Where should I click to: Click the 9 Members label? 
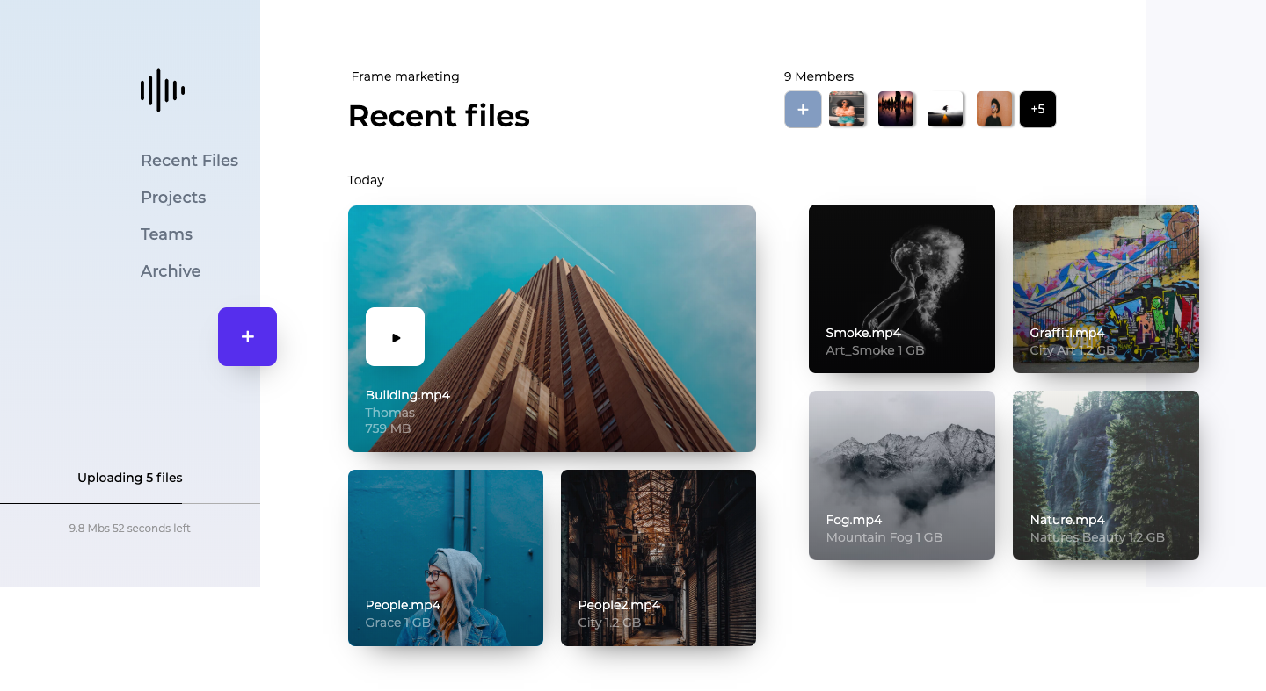click(x=819, y=76)
